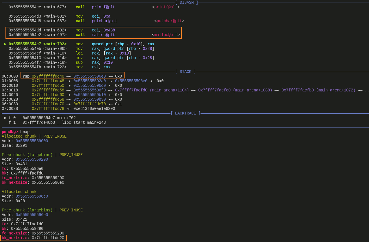
Task: Click the highlighted bk_nextsize value 0x7fffffffdd20
Action: [x=48, y=238]
